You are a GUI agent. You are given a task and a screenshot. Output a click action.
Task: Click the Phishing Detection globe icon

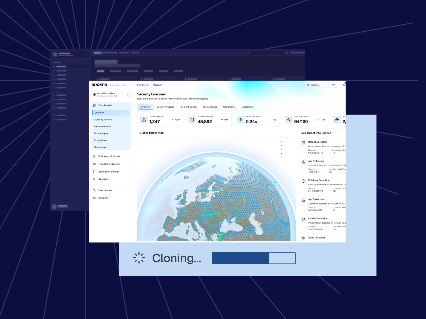click(303, 181)
